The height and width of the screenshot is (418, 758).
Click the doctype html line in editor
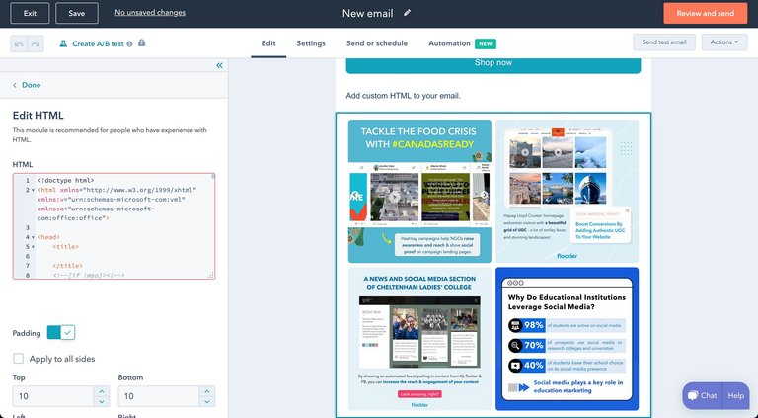66,181
